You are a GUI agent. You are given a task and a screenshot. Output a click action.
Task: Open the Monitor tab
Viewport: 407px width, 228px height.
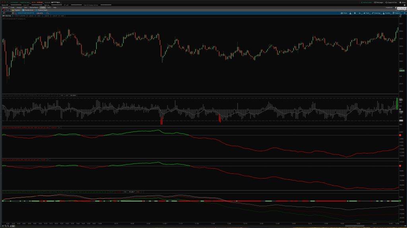tap(5, 8)
